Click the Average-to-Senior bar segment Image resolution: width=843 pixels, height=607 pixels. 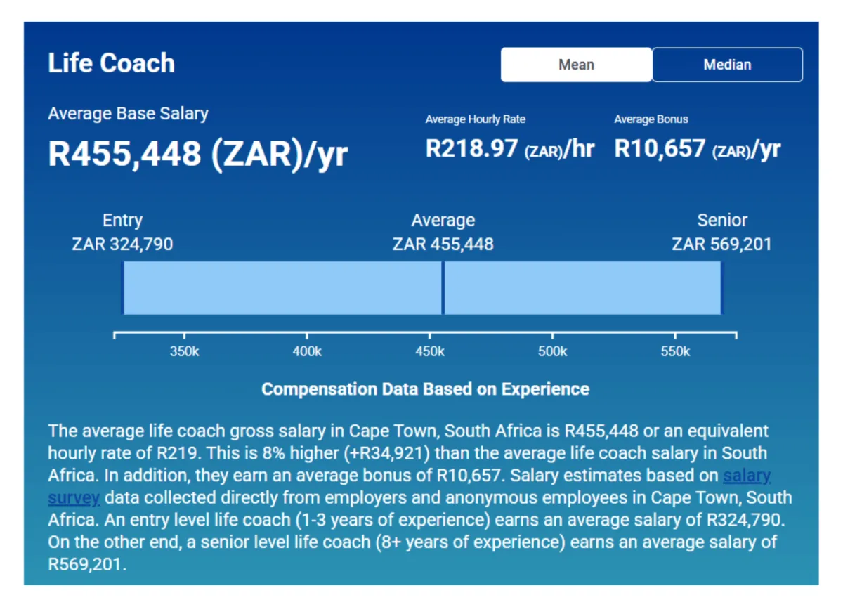tap(582, 288)
